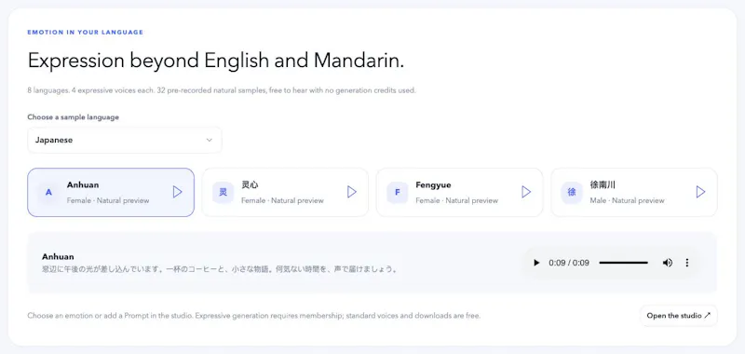Play the 徐南川 voice preview

tap(700, 192)
